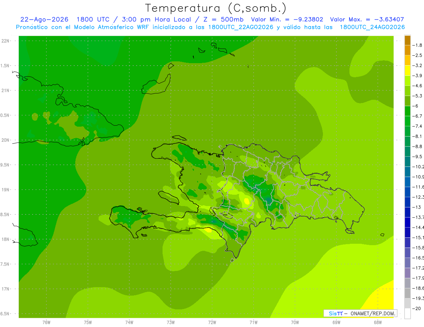Select the teal swatch between -9.5 and -10.2
This screenshot has width=424, height=327.
point(407,162)
